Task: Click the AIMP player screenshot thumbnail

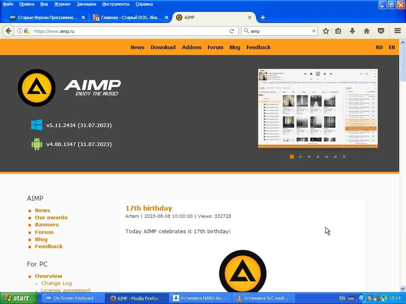Action: tap(318, 108)
